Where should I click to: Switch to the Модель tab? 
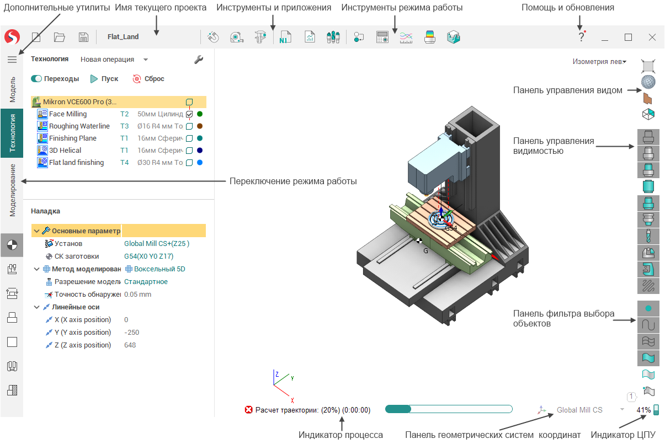(12, 90)
